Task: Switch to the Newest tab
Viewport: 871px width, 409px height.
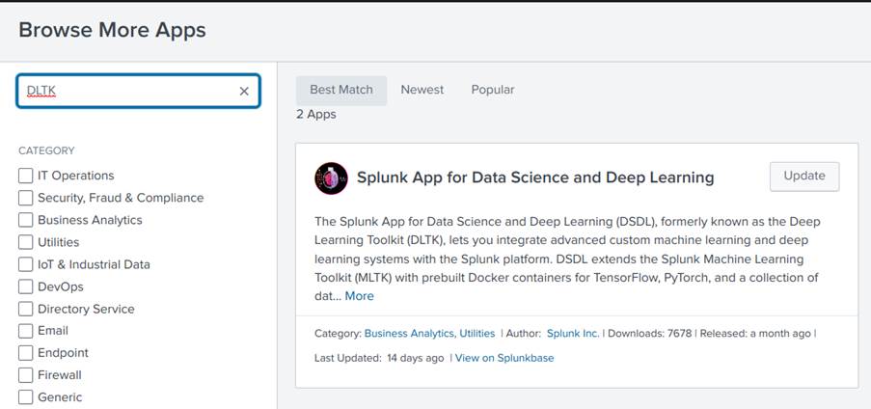Action: pyautogui.click(x=422, y=90)
